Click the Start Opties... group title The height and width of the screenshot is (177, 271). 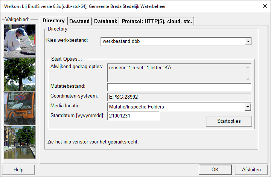(x=67, y=59)
